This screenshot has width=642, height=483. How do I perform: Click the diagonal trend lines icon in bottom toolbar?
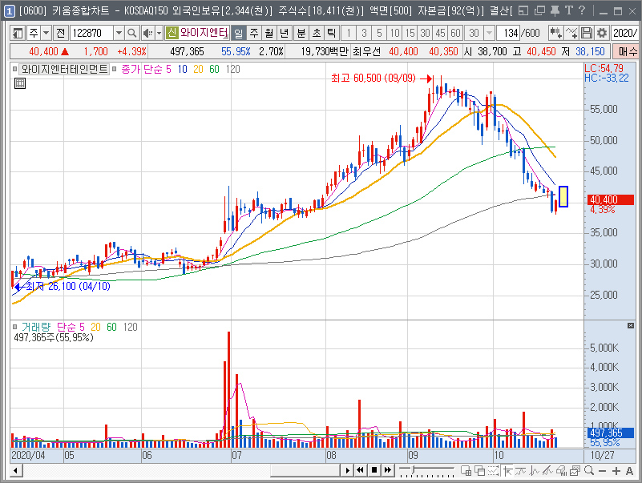tap(548, 471)
